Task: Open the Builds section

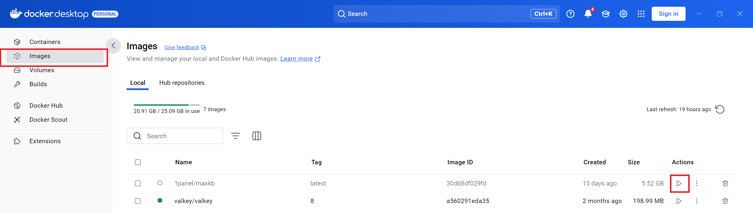Action: [x=55, y=84]
